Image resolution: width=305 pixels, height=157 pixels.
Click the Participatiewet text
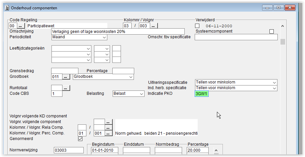(x=41, y=26)
